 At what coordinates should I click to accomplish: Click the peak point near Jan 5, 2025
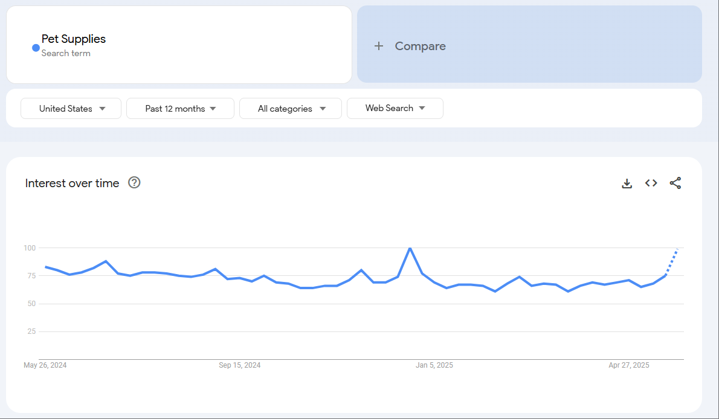click(x=410, y=248)
